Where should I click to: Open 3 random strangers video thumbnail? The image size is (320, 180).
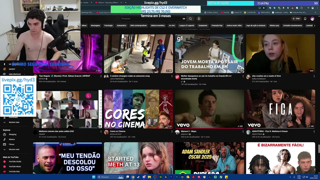(138, 53)
